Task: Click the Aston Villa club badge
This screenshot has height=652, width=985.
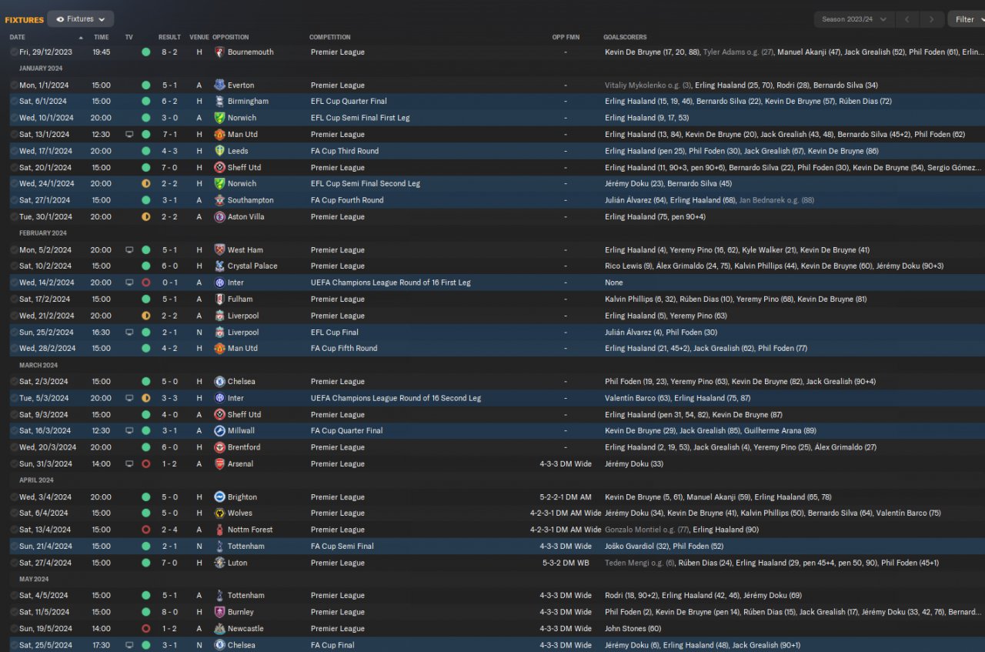Action: 220,217
